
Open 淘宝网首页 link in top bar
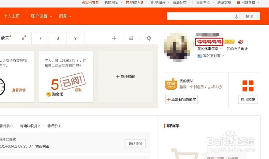[x=90, y=2]
